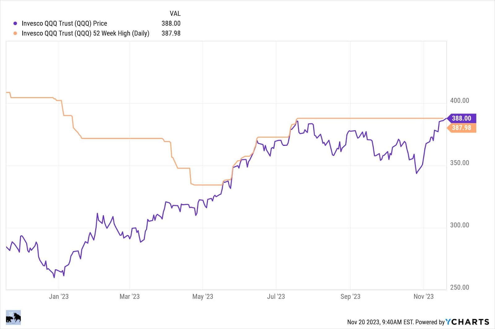The width and height of the screenshot is (495, 329).
Task: Select the Mar '23 date axis label
Action: 130,297
